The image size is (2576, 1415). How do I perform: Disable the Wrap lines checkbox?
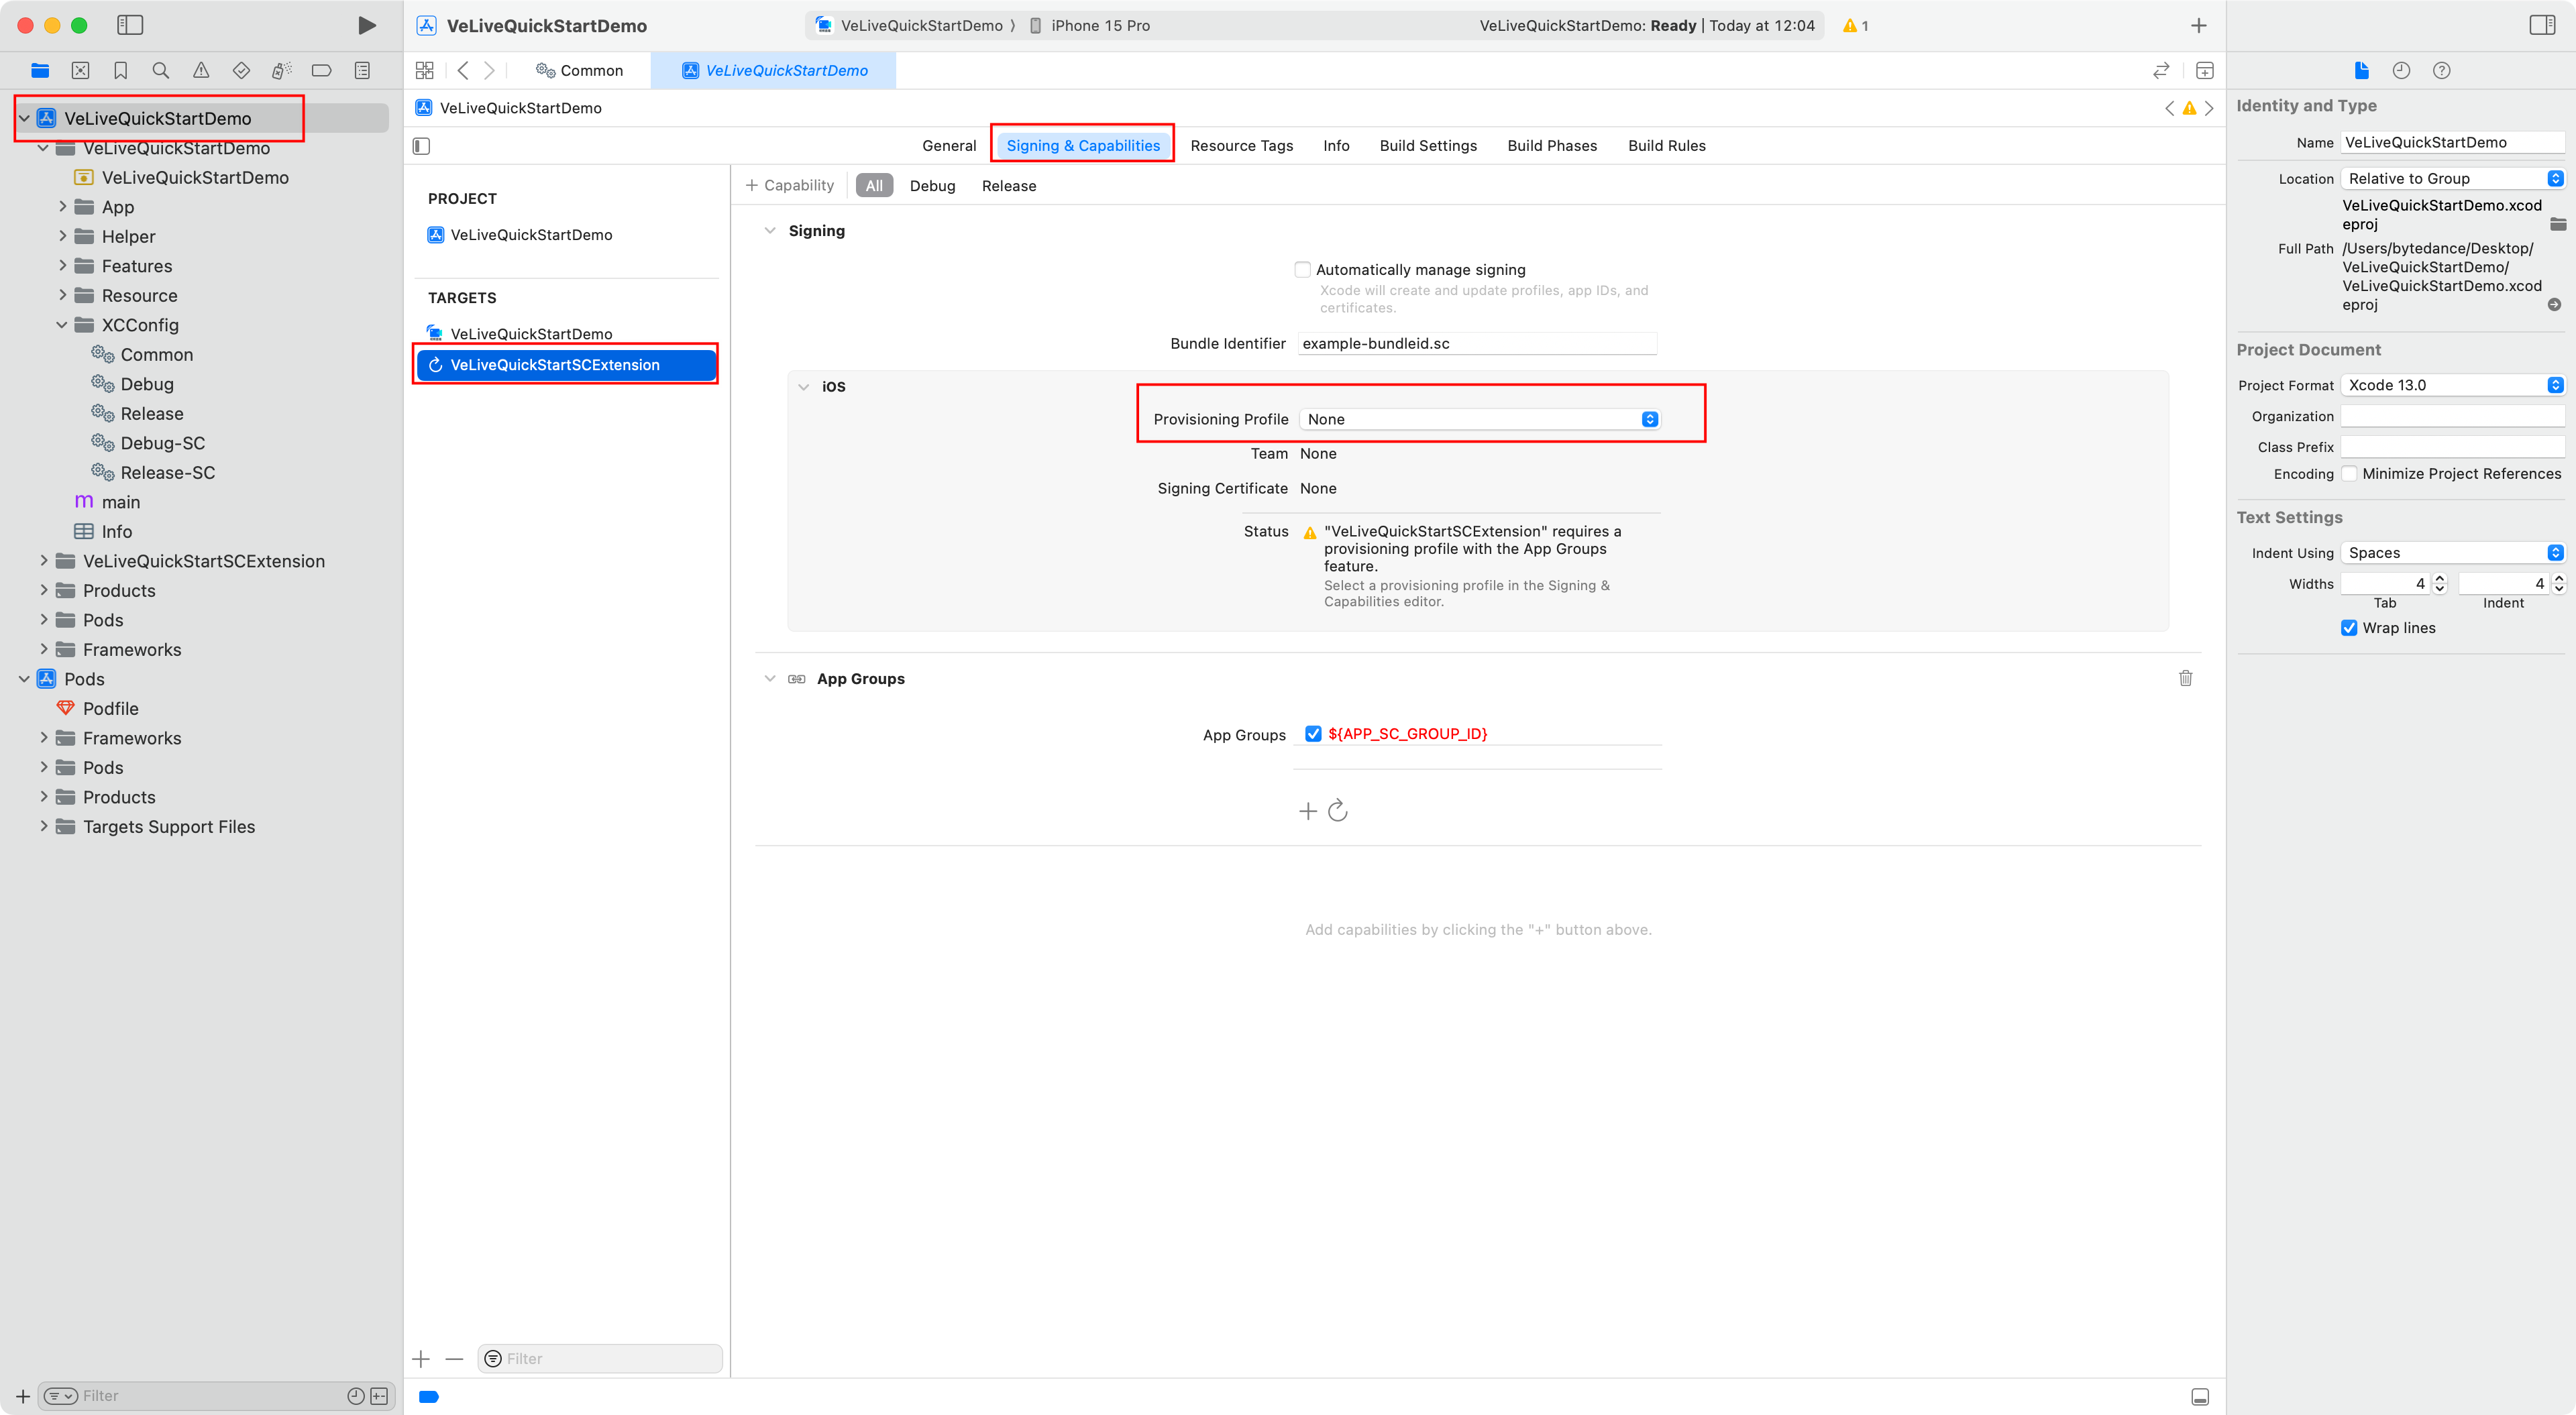[x=2349, y=628]
